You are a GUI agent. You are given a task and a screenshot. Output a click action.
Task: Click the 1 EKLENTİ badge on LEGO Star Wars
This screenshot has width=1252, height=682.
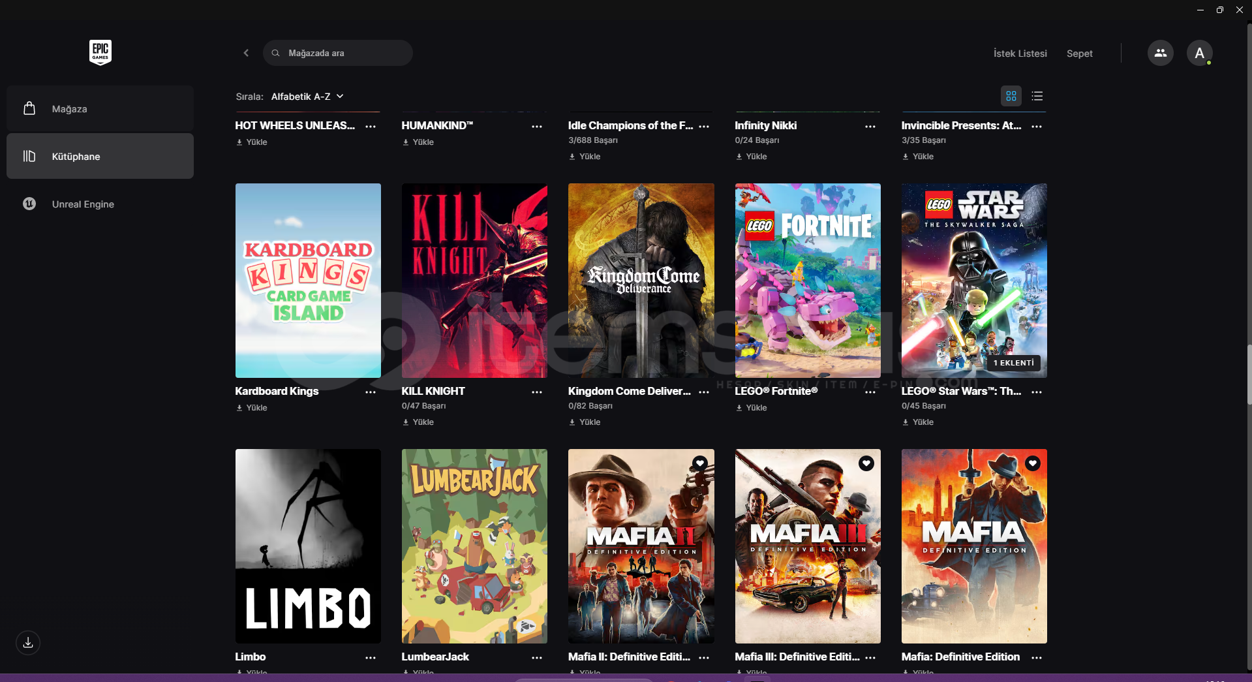[x=1013, y=363]
